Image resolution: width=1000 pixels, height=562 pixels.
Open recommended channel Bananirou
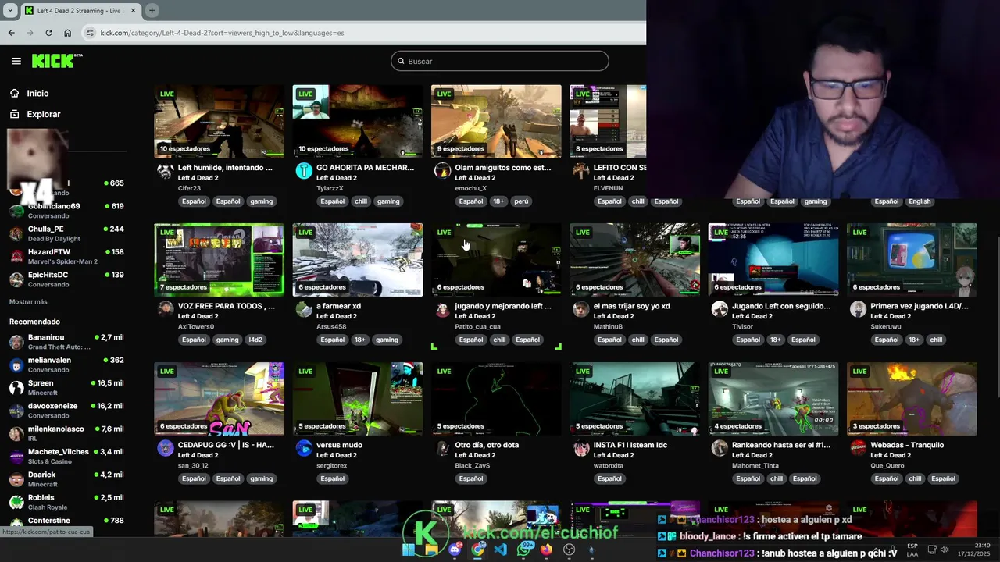point(66,341)
